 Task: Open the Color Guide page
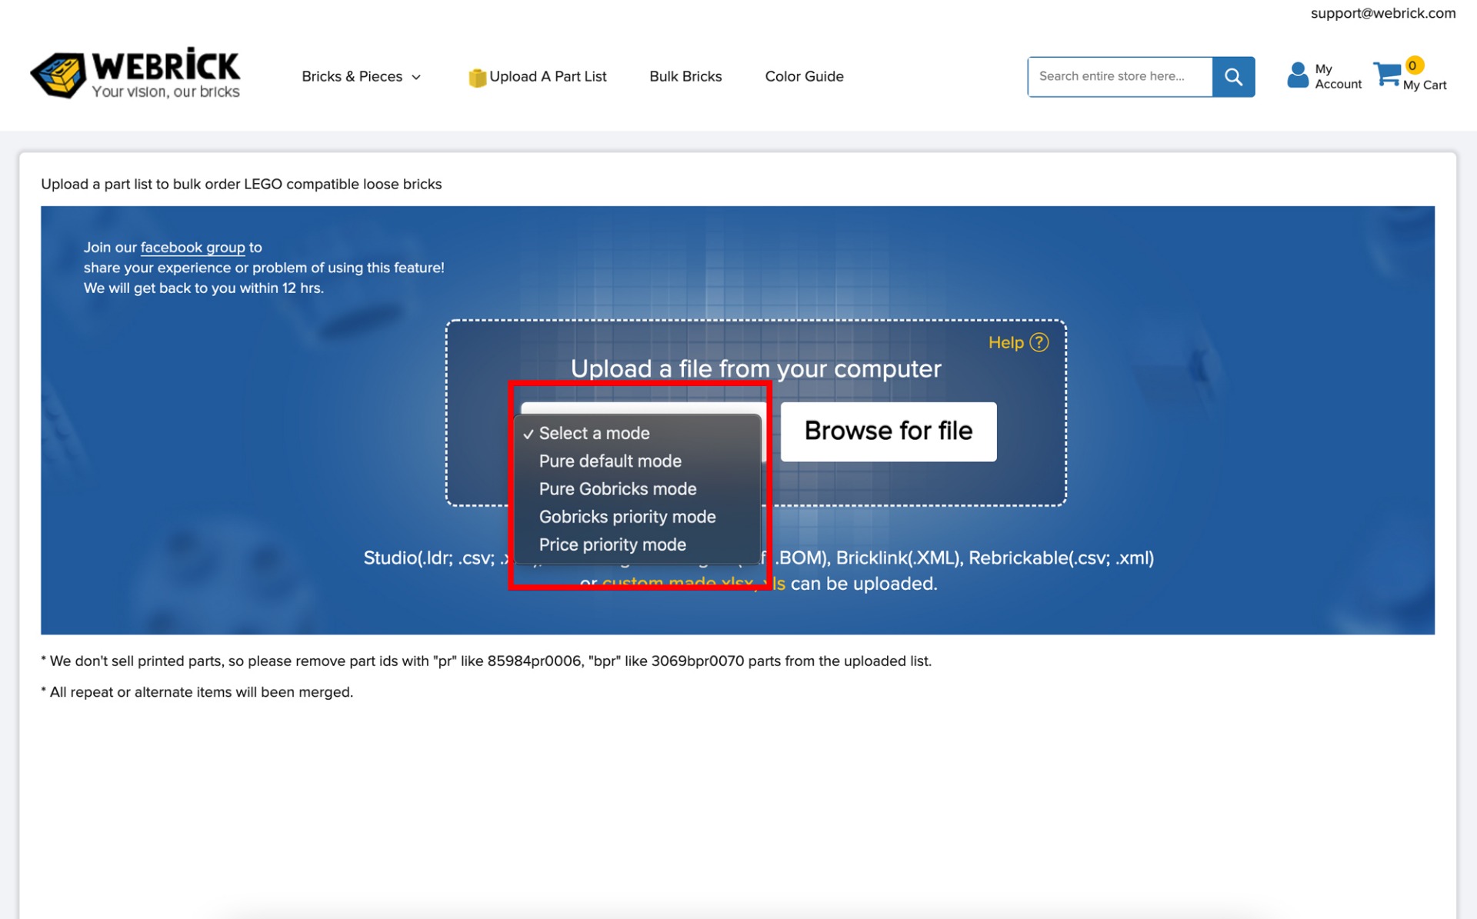tap(804, 76)
